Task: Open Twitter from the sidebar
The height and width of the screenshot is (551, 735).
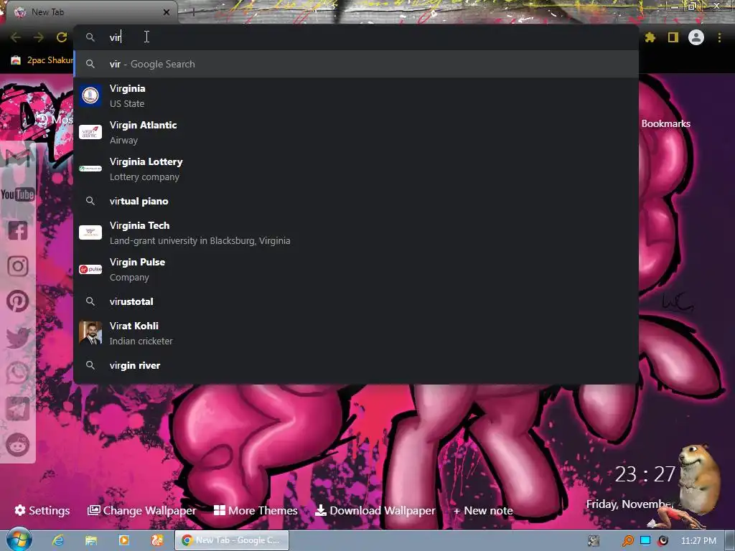Action: pyautogui.click(x=18, y=337)
